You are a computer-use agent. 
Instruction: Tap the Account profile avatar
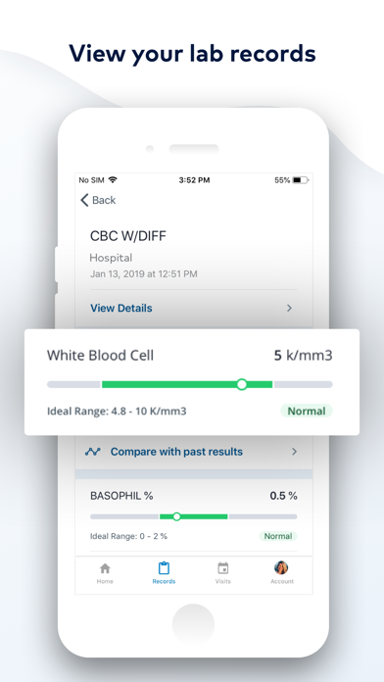281,567
